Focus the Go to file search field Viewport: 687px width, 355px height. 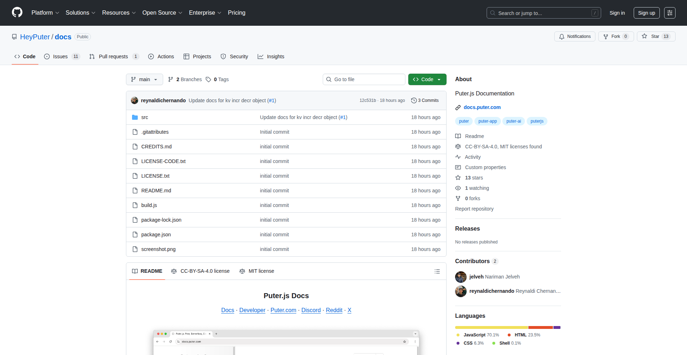pyautogui.click(x=364, y=79)
